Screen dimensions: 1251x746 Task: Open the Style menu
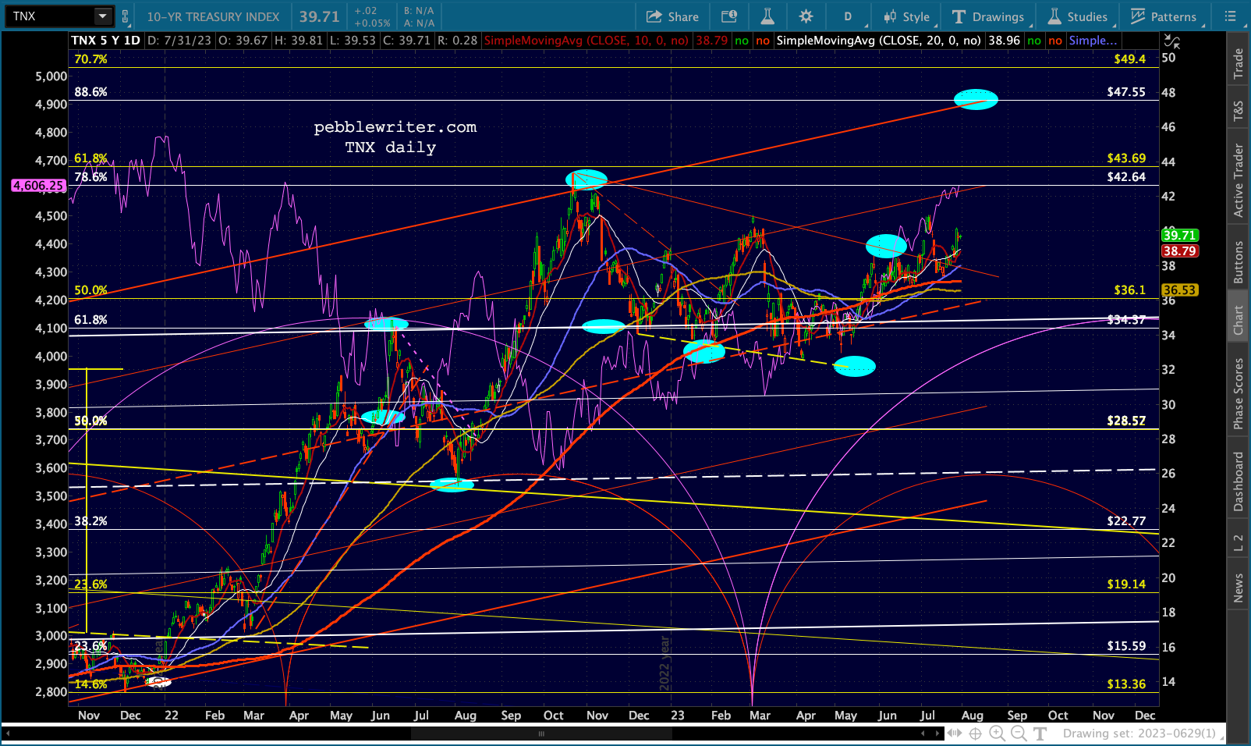coord(906,16)
